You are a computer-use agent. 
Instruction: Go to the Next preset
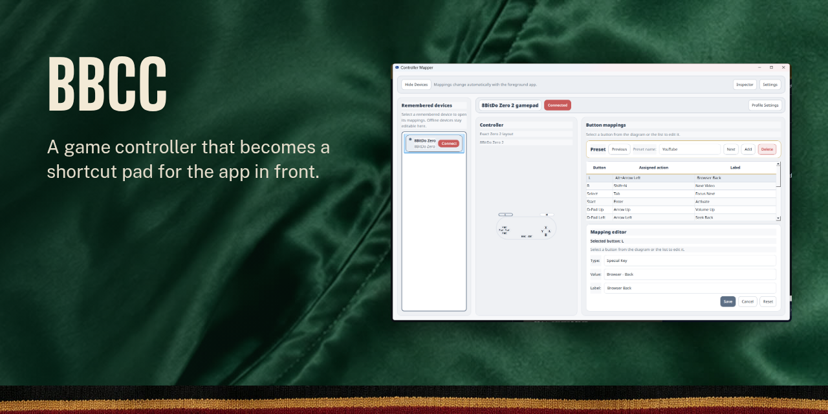coord(731,149)
